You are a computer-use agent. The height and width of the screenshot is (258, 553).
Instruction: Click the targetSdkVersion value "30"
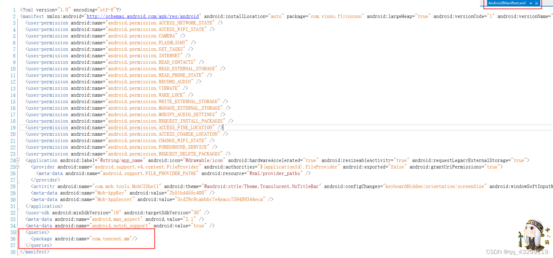click(x=196, y=212)
